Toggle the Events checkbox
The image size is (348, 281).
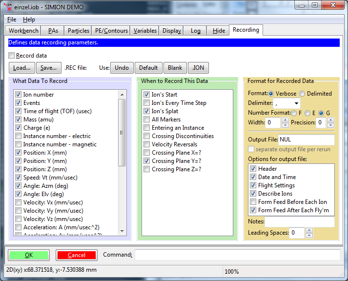point(19,102)
